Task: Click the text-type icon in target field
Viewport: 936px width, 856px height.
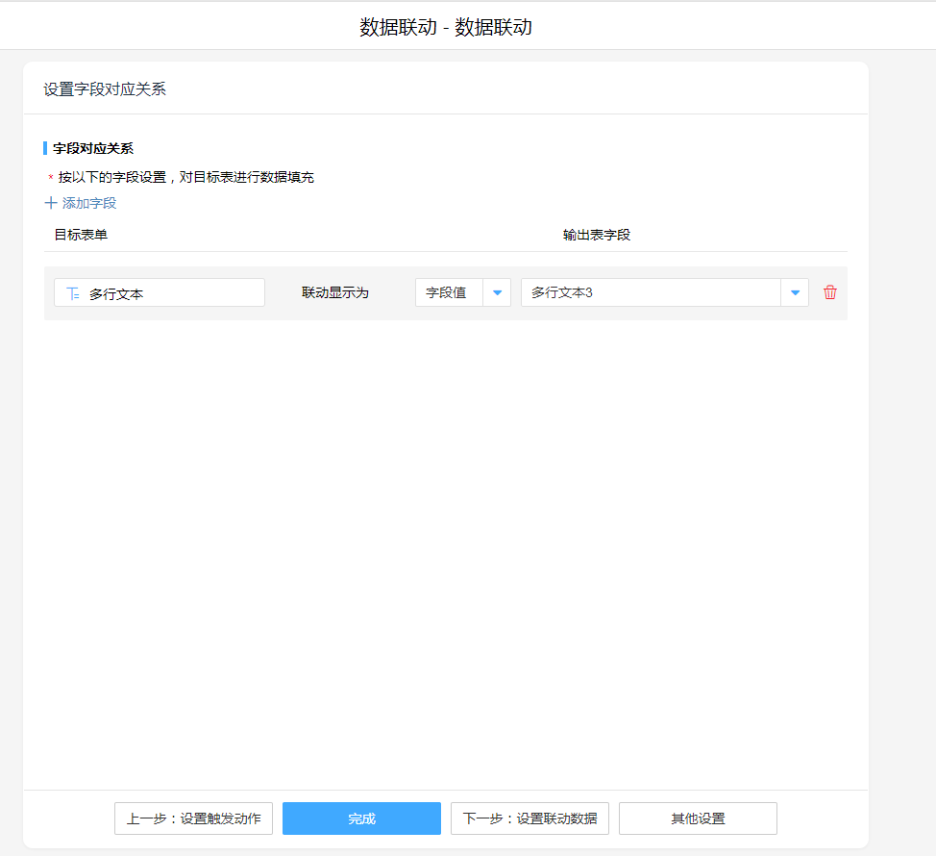Action: 73,293
